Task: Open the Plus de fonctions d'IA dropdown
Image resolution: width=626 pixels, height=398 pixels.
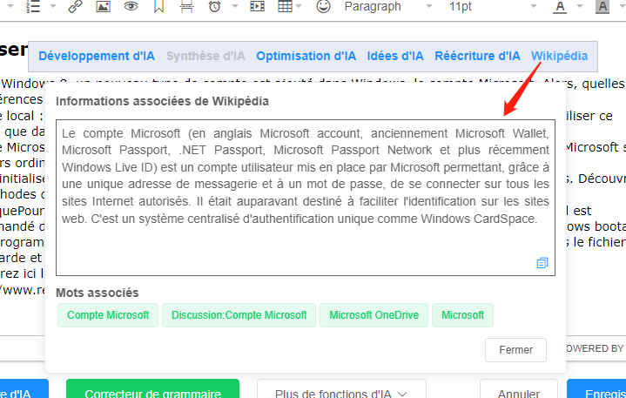Action: tap(342, 389)
